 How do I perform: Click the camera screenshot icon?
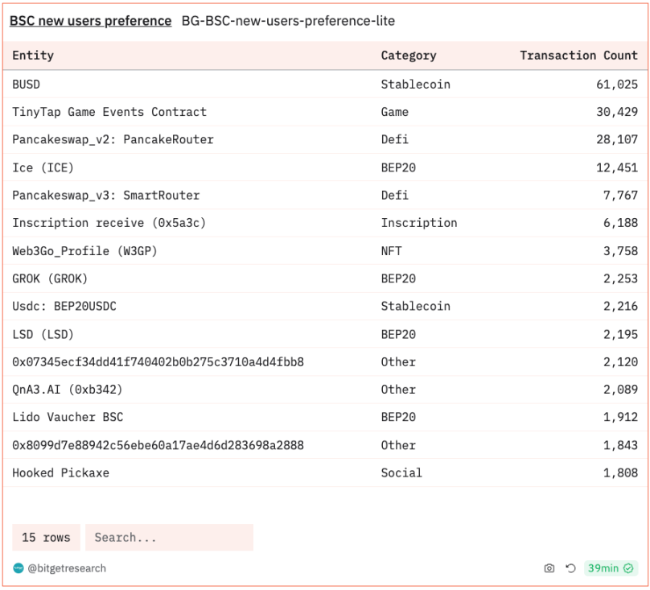[549, 568]
